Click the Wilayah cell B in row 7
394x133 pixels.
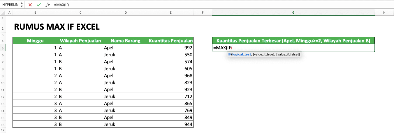pyautogui.click(x=80, y=62)
